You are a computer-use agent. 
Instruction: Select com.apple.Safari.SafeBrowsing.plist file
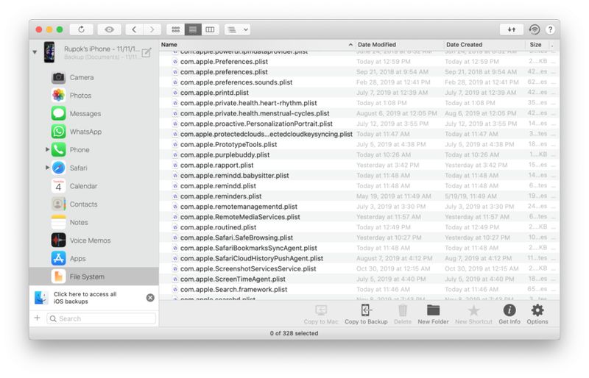(359, 238)
